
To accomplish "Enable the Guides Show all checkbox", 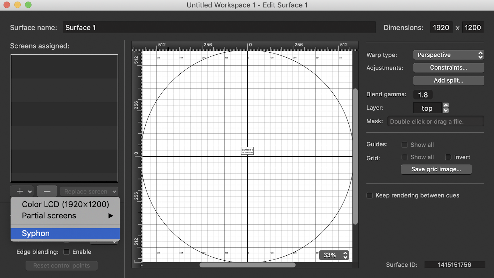I will click(404, 145).
